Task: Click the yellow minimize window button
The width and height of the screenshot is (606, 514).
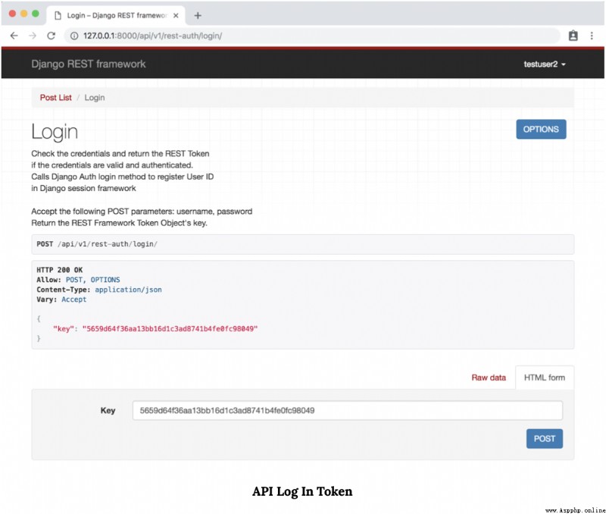Action: click(x=24, y=14)
